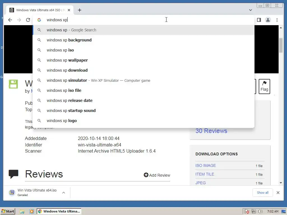Click the Reviews speech bubble icon

(13, 174)
